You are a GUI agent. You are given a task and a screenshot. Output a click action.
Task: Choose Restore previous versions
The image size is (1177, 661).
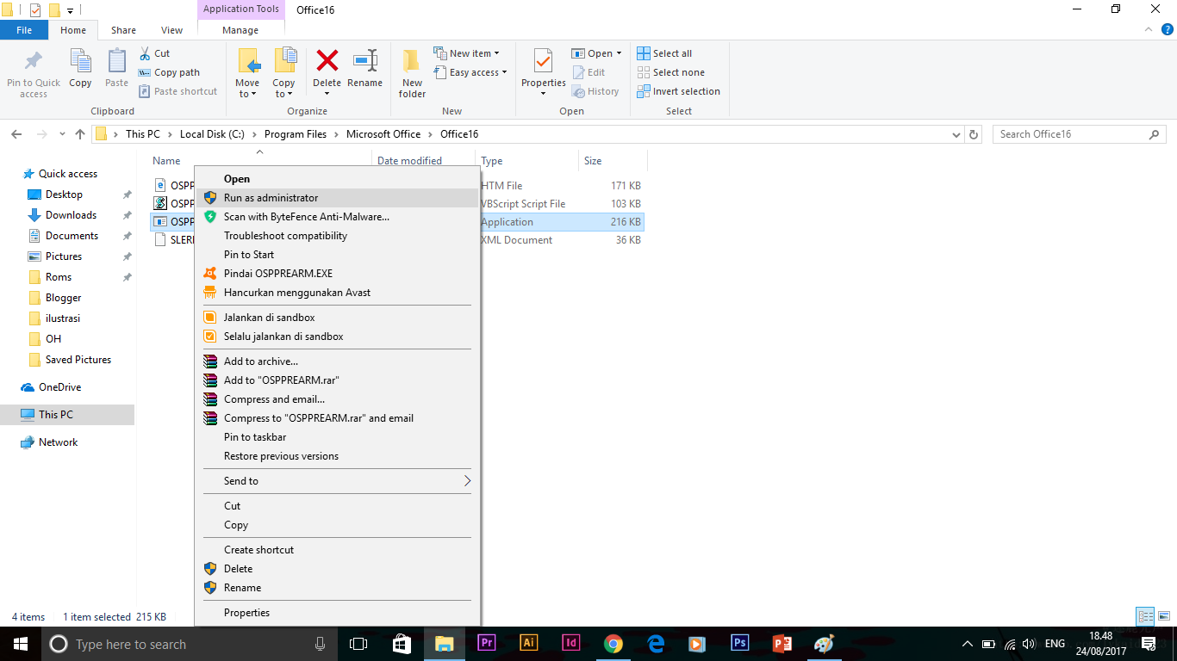pyautogui.click(x=337, y=456)
